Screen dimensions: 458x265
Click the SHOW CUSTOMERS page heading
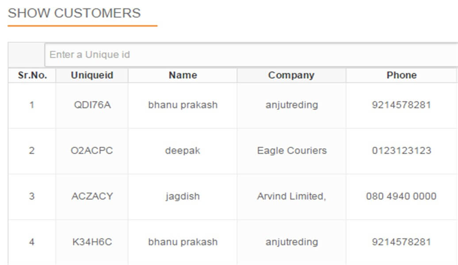(x=74, y=13)
